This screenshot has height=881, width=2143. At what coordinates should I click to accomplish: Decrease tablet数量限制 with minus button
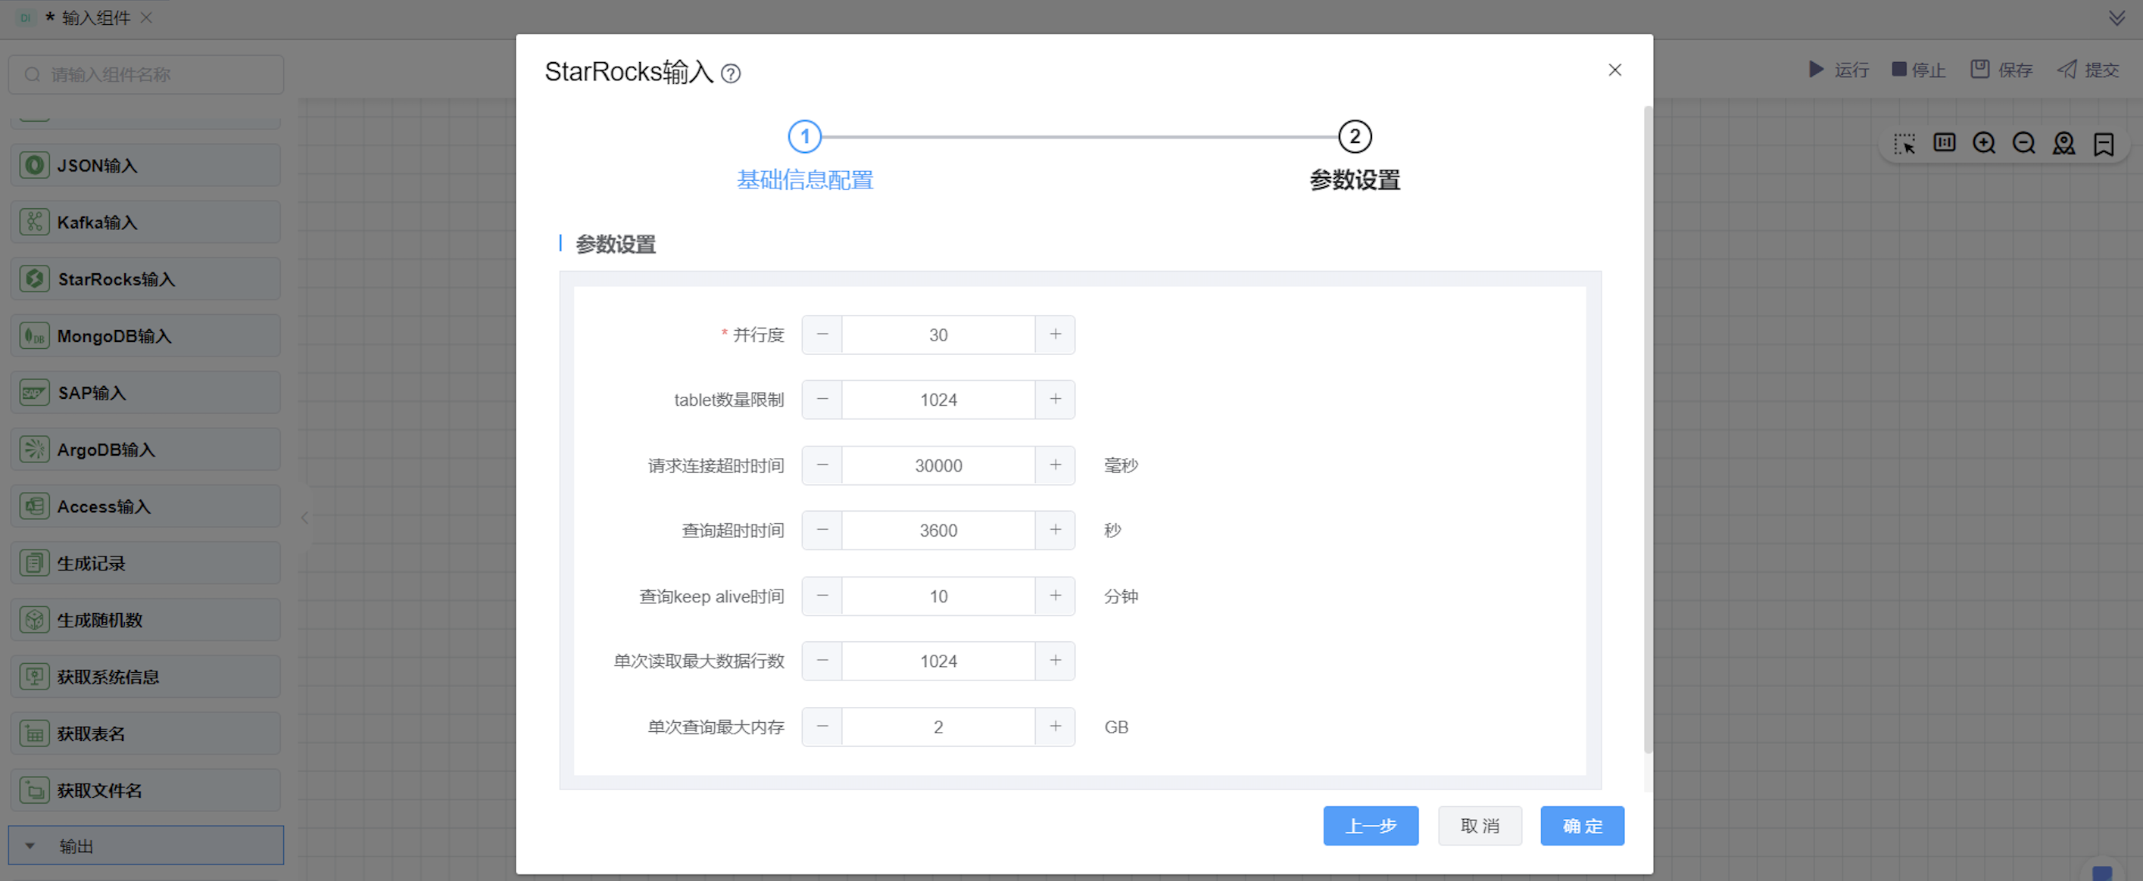(822, 400)
